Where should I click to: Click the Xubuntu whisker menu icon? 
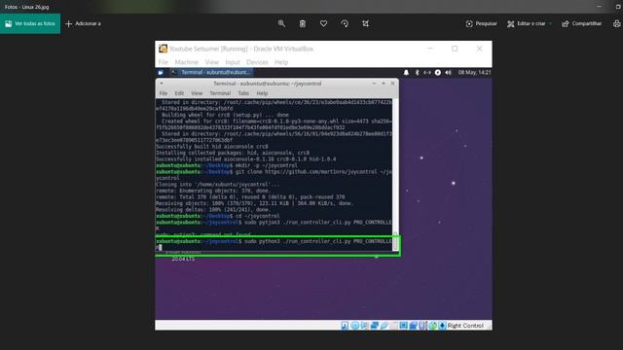(x=161, y=73)
